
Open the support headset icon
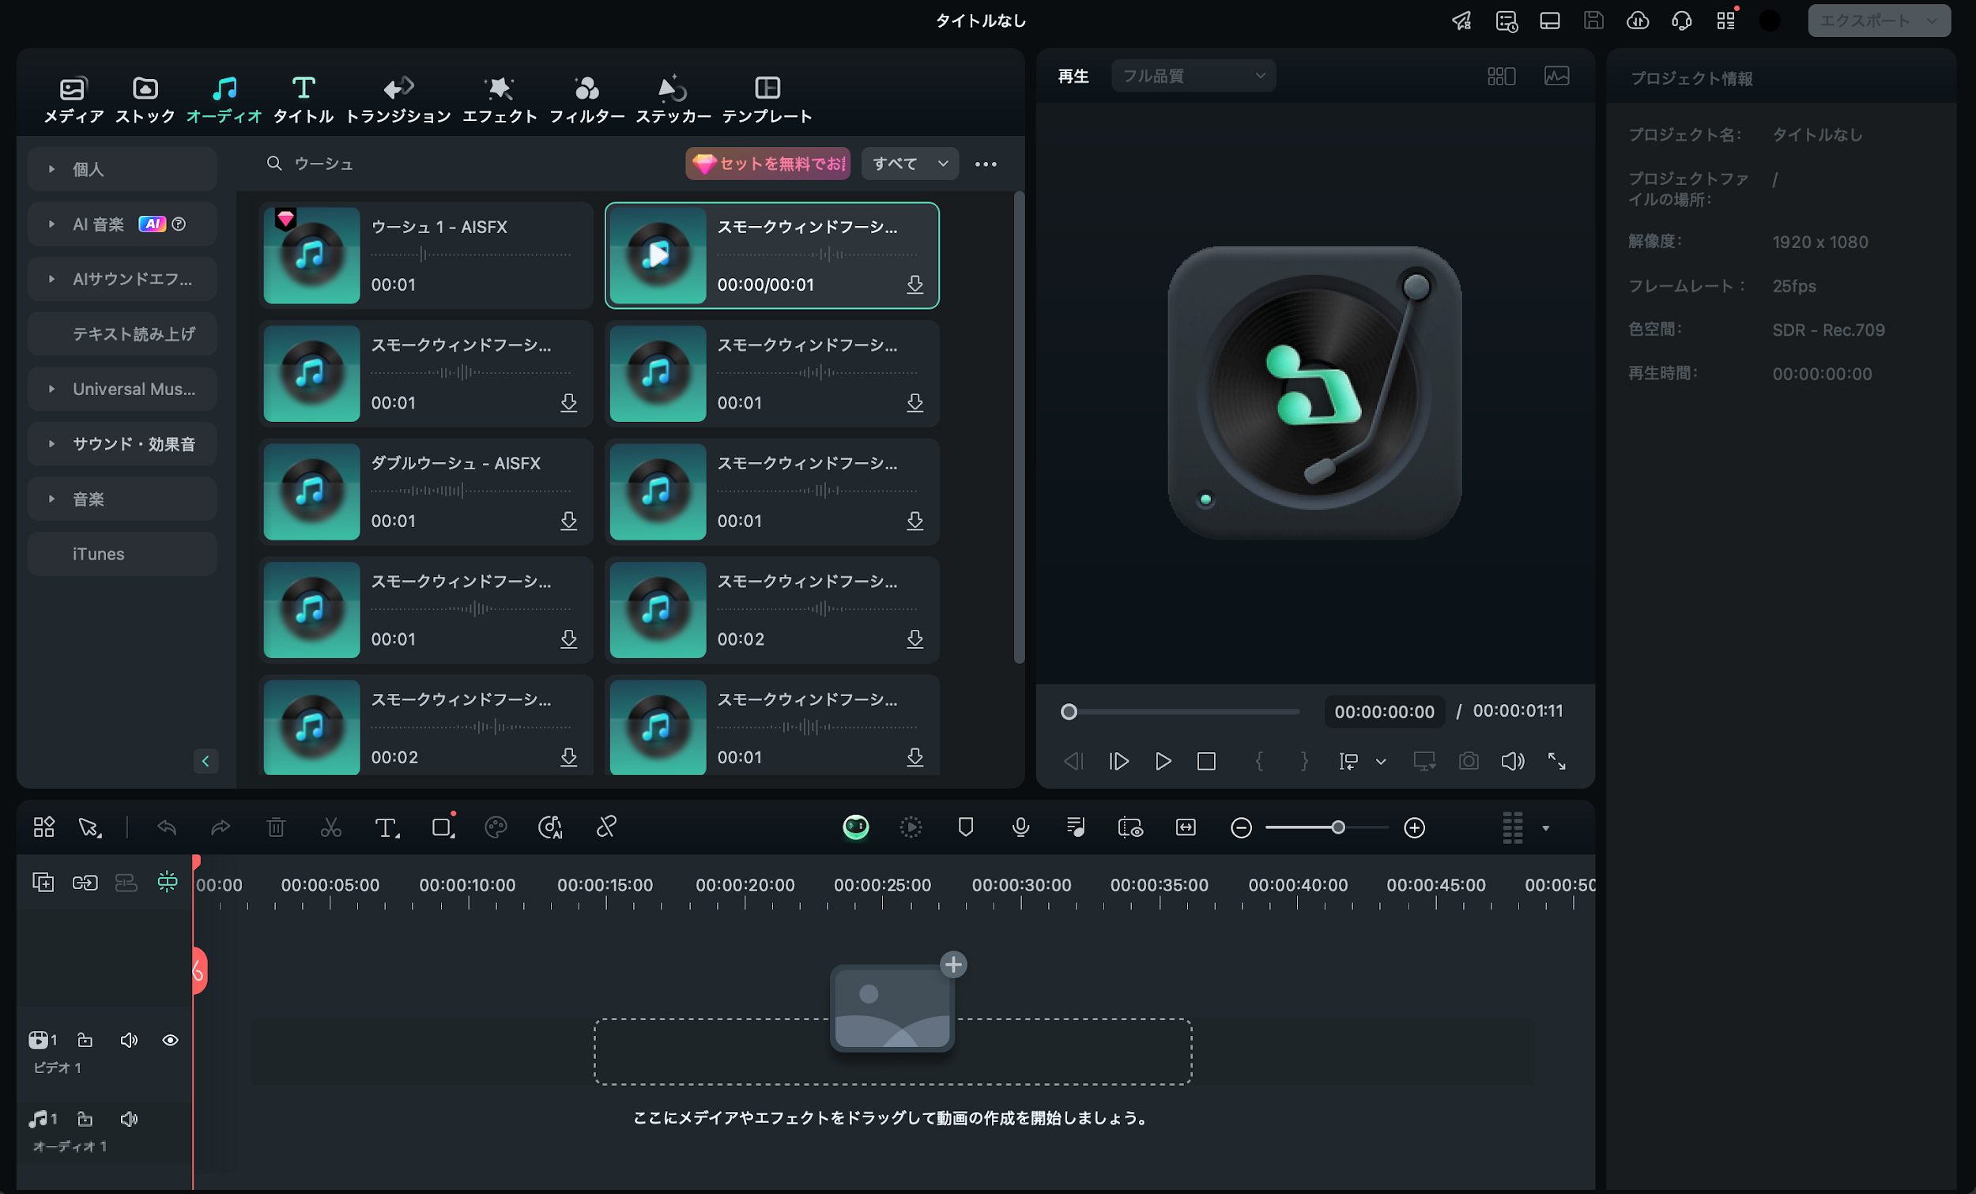tap(1682, 21)
